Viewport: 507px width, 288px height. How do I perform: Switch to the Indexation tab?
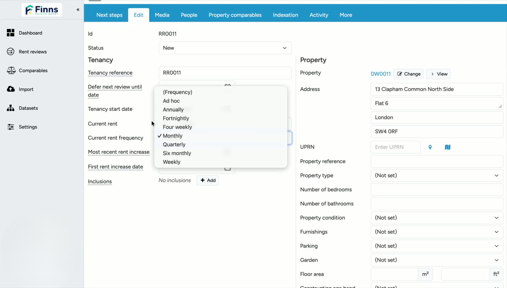tap(286, 15)
